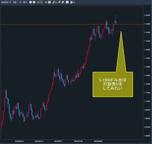This screenshot has height=144, width=152.
Task: Click the 2020/08/06 date axis label
Action: click(98, 141)
